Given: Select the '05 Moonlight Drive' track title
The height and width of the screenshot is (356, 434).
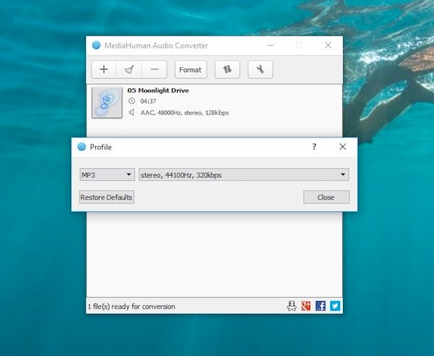Looking at the screenshot, I should point(158,90).
